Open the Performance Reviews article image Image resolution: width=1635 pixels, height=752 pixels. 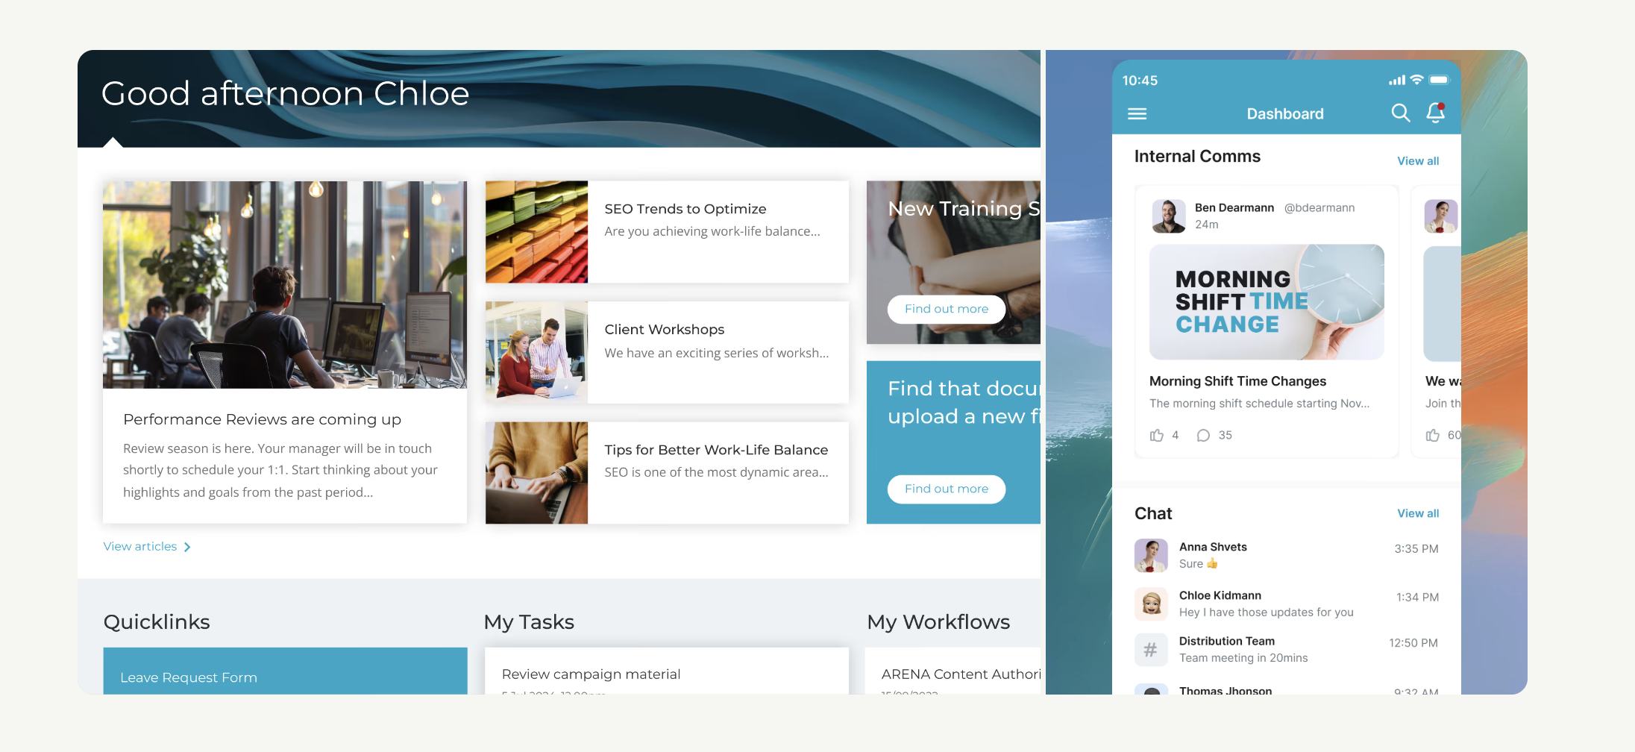tap(285, 284)
